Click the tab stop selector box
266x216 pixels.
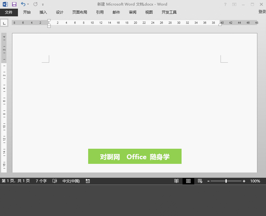tap(4, 23)
